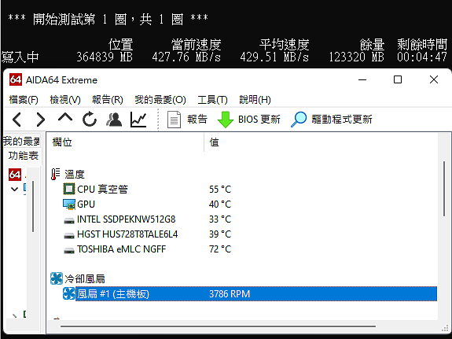Screen dimensions: 452x339
Task: Click the horizontal scrollbar at the bottom
Action: pos(218,326)
